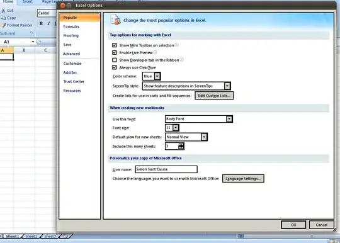The width and height of the screenshot is (340, 243).
Task: Switch to the Home ribbon tab
Action: pos(8,2)
